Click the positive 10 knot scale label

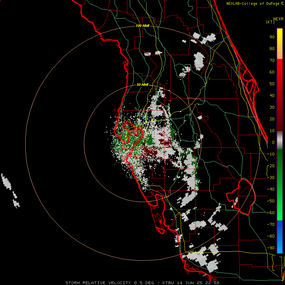pos(272,131)
